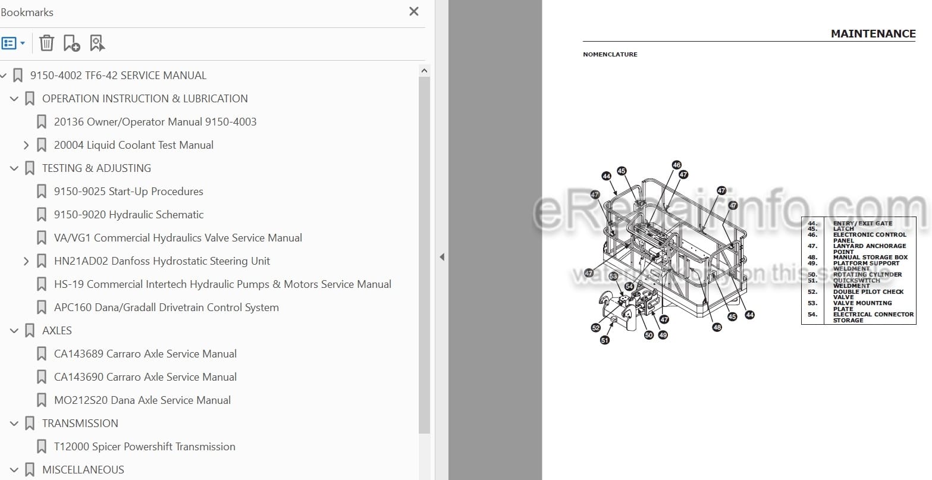The height and width of the screenshot is (480, 932).
Task: Collapse the AXLES section
Action: point(14,331)
